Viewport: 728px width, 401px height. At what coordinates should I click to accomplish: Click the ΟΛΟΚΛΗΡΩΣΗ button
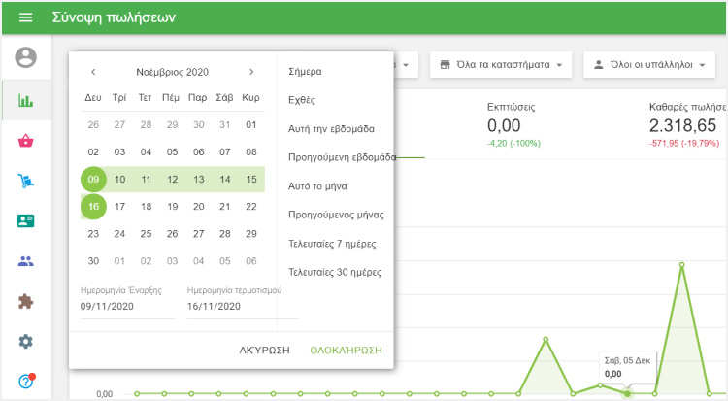pyautogui.click(x=346, y=350)
